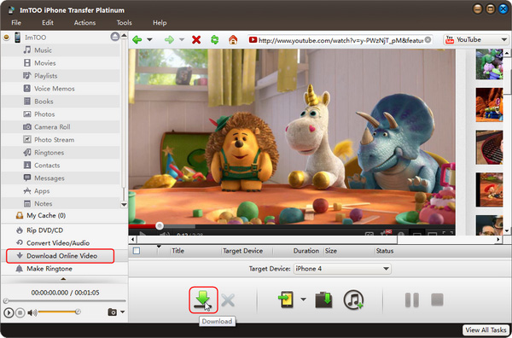Click View All Tasks button

coord(486,329)
